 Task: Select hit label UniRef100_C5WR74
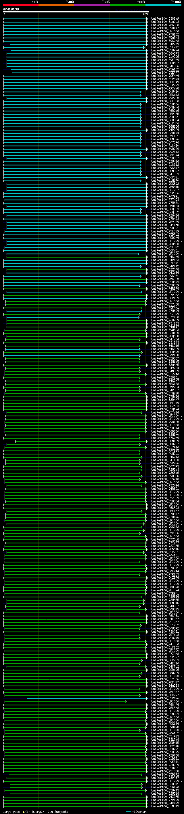click(165, 51)
